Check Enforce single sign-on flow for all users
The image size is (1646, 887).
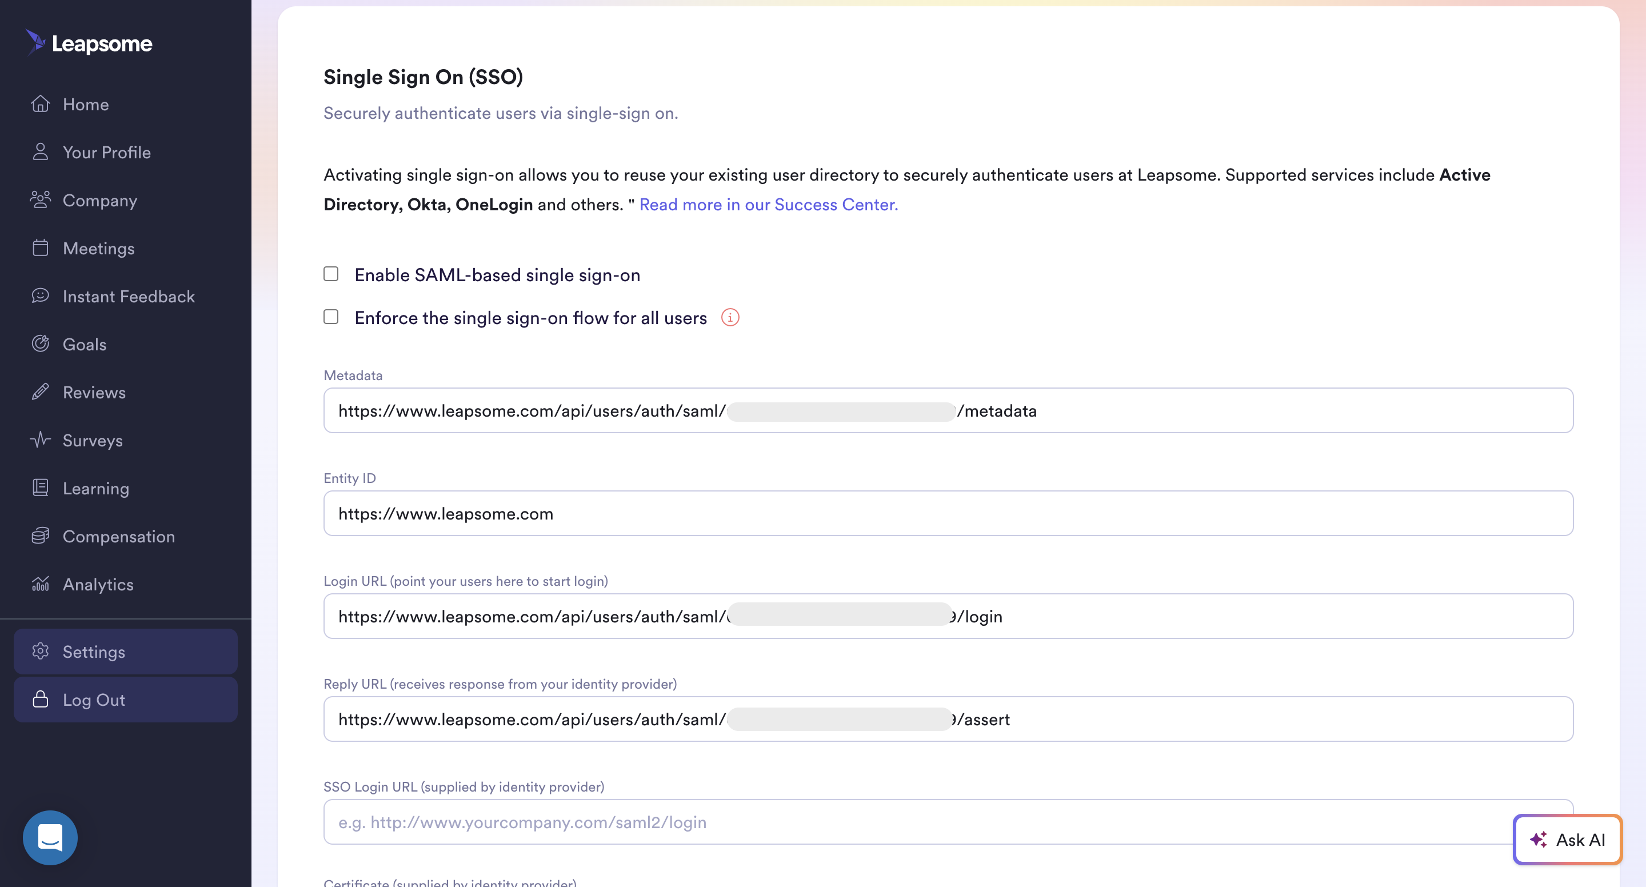tap(331, 317)
